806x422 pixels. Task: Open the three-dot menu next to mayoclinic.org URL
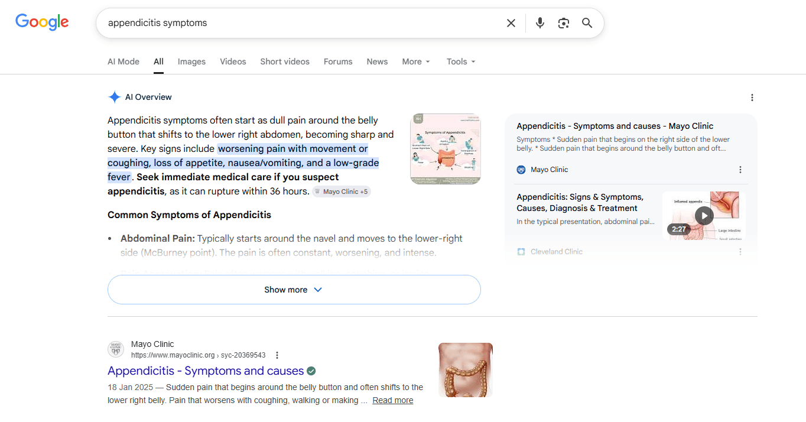click(x=277, y=355)
